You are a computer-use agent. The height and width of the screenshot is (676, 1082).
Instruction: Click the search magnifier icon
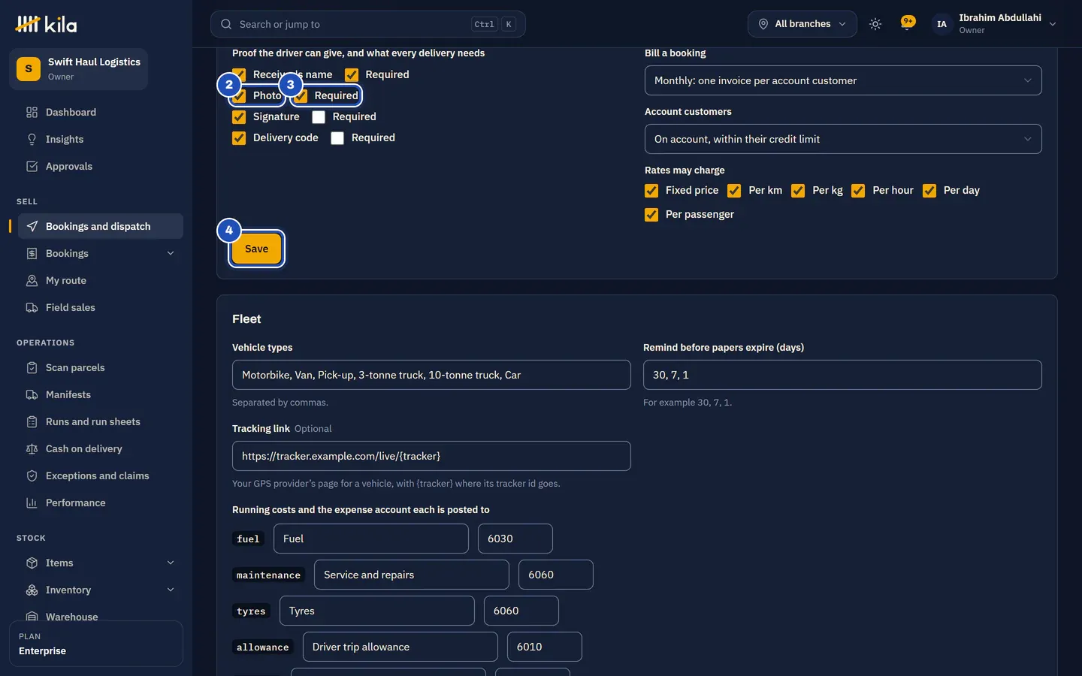[x=226, y=24]
